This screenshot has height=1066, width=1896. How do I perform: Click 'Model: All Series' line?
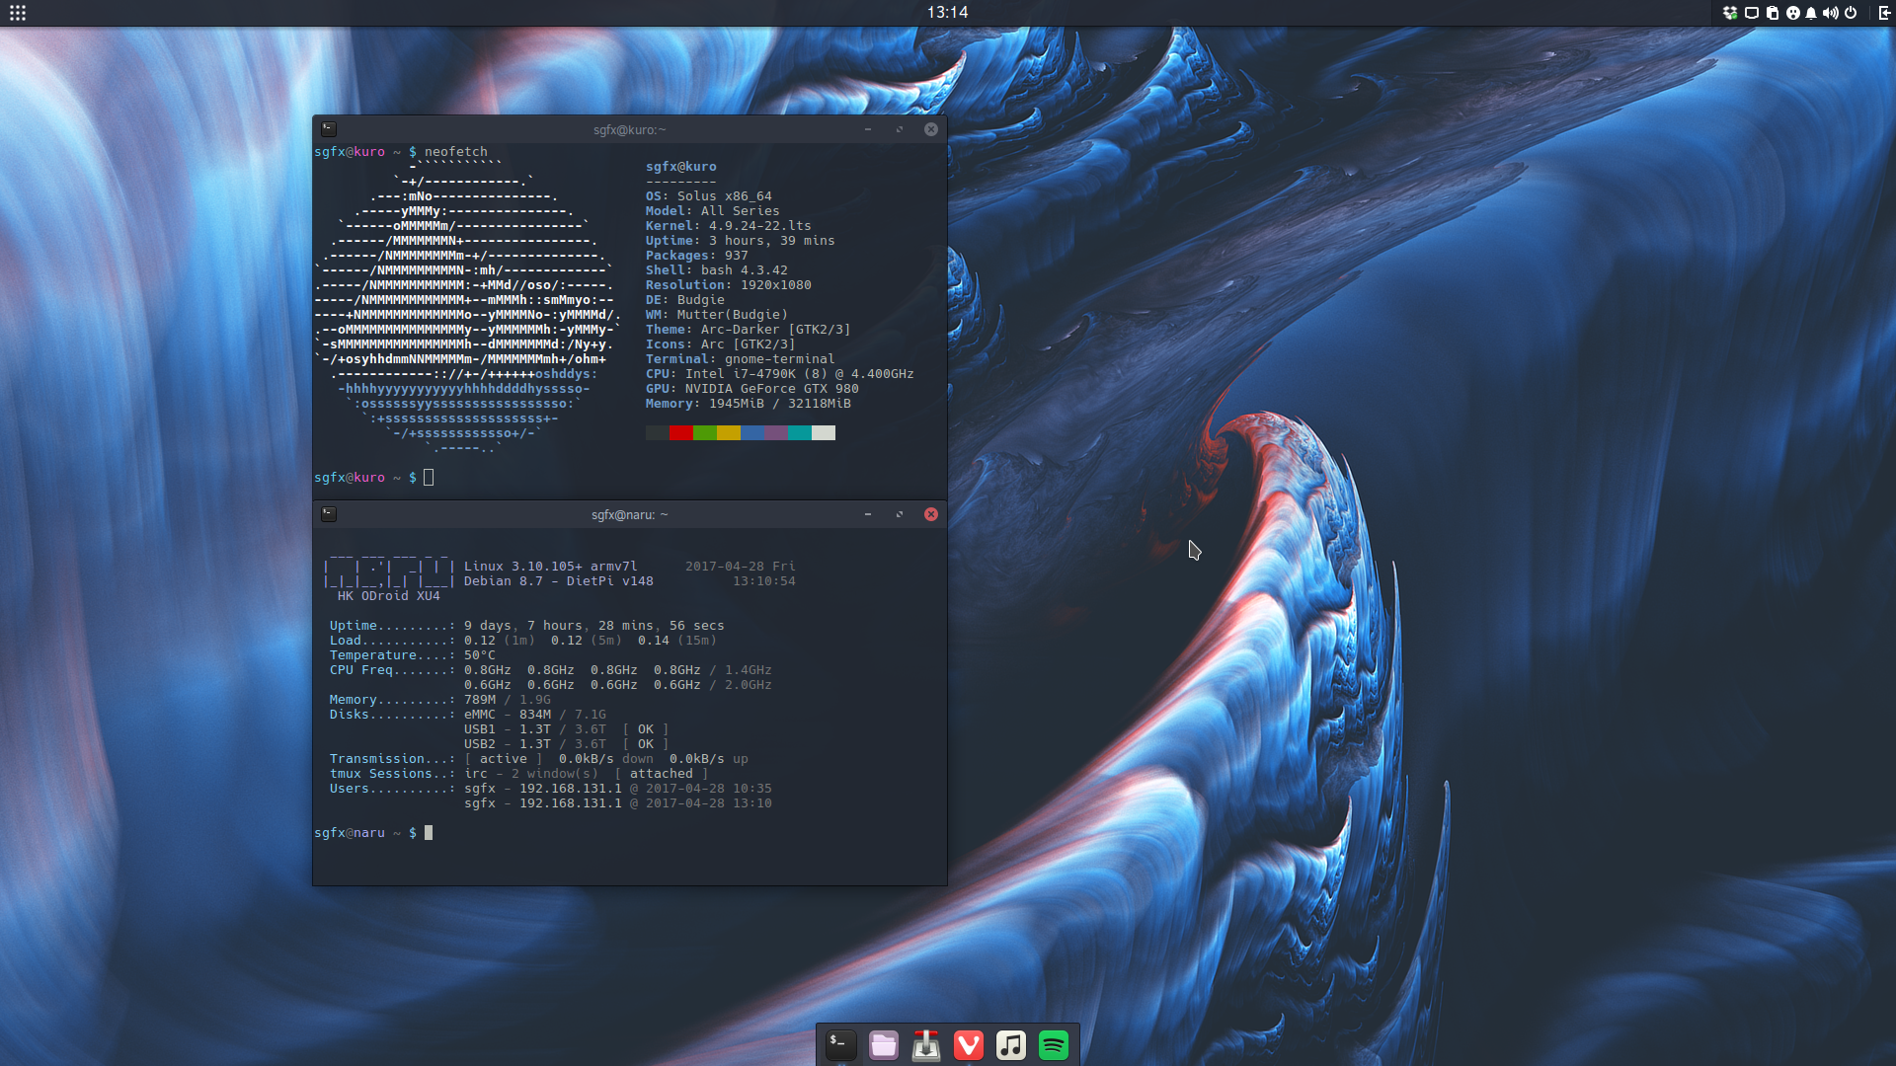(x=713, y=210)
